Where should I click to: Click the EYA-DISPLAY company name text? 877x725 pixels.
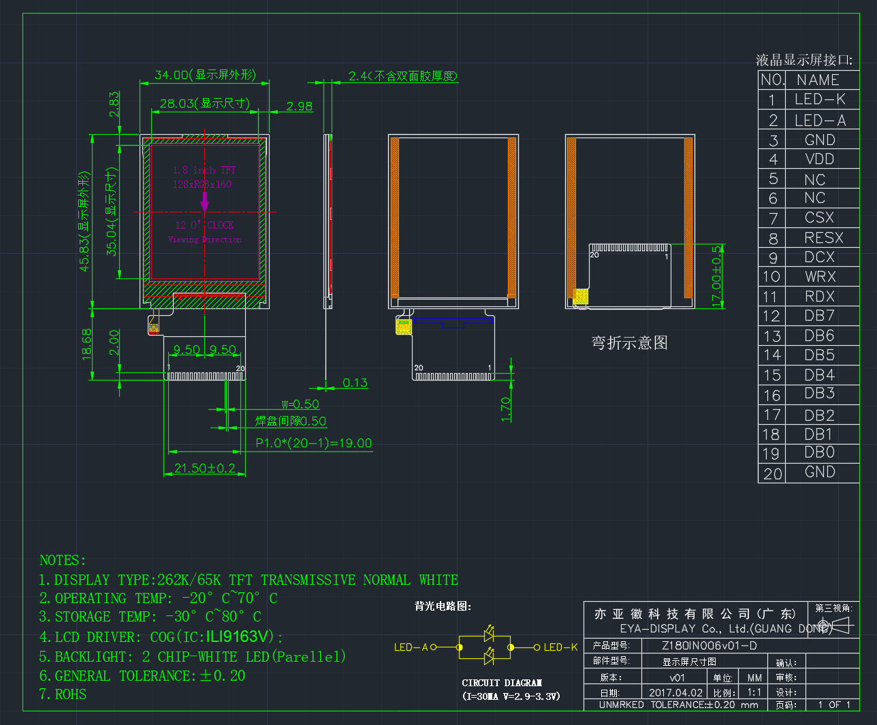click(726, 628)
